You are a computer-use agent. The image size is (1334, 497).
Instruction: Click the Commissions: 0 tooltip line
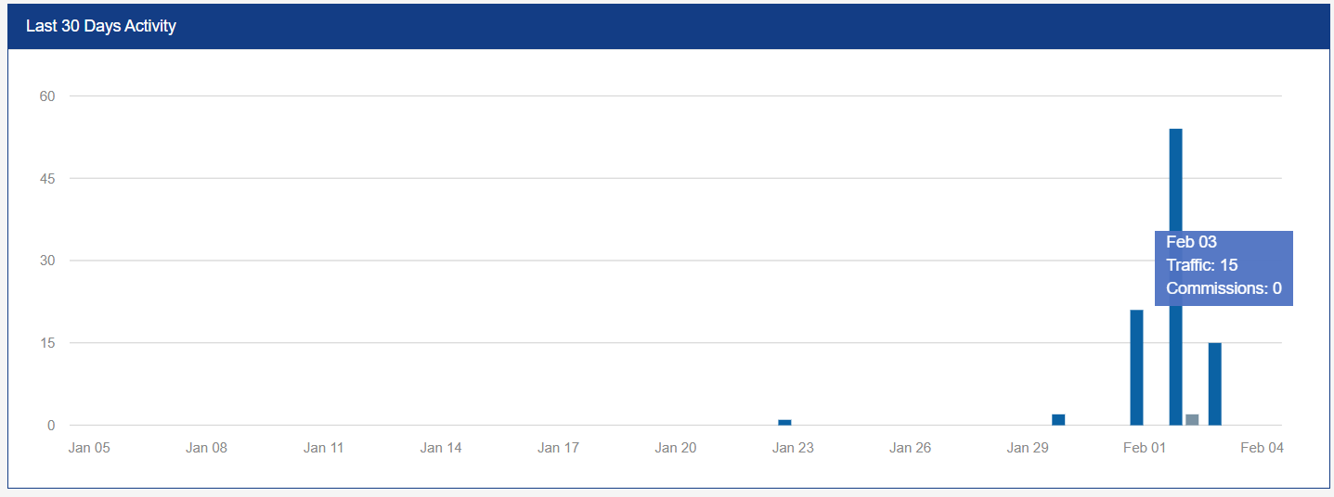(x=1224, y=288)
